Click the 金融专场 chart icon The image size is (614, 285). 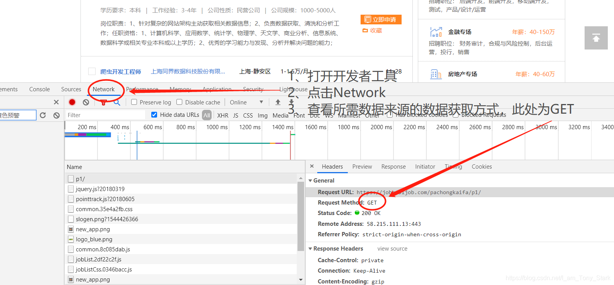[x=436, y=32]
